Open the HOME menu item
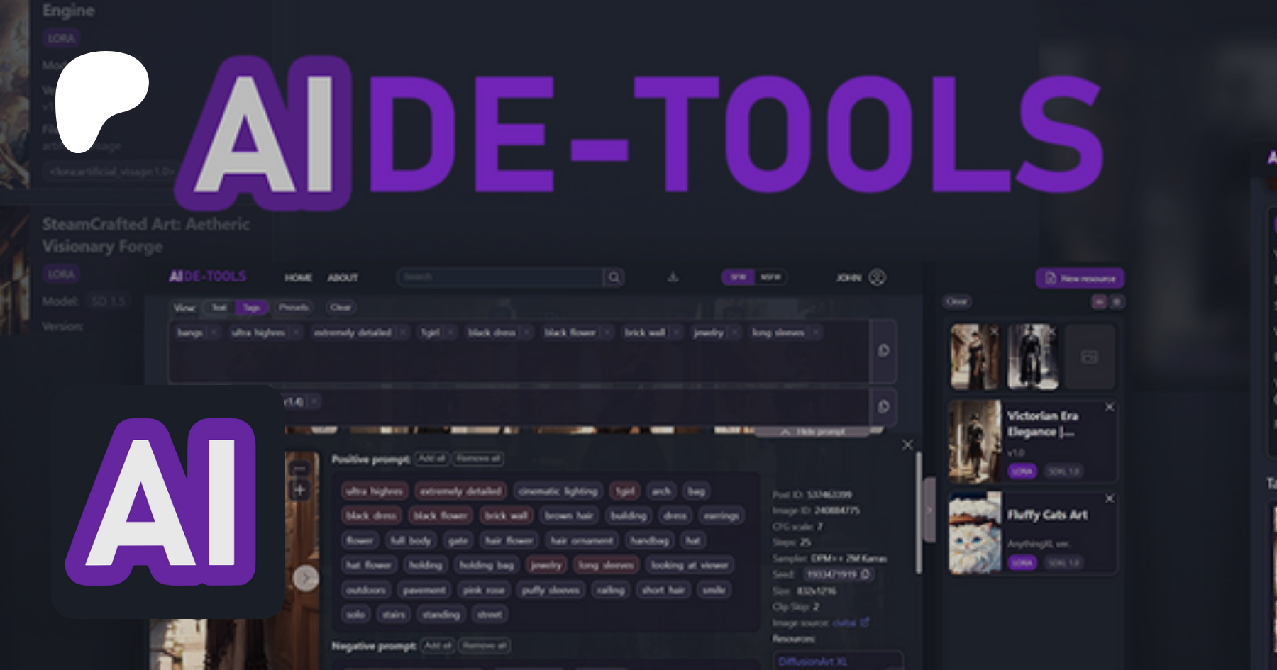 [x=298, y=278]
